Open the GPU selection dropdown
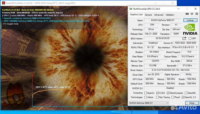Screen dimensions: 200x114 pyautogui.click(x=149, y=103)
